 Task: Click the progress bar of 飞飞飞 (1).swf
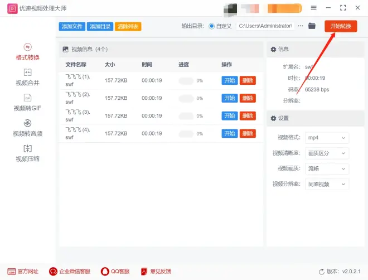186,80
